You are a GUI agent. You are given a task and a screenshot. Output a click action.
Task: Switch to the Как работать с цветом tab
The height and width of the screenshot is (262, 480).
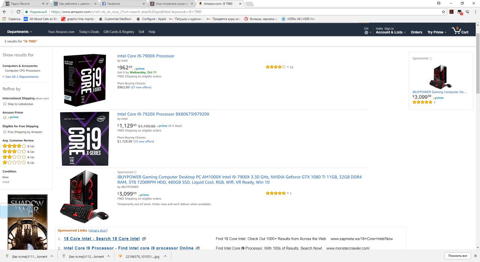click(x=75, y=3)
